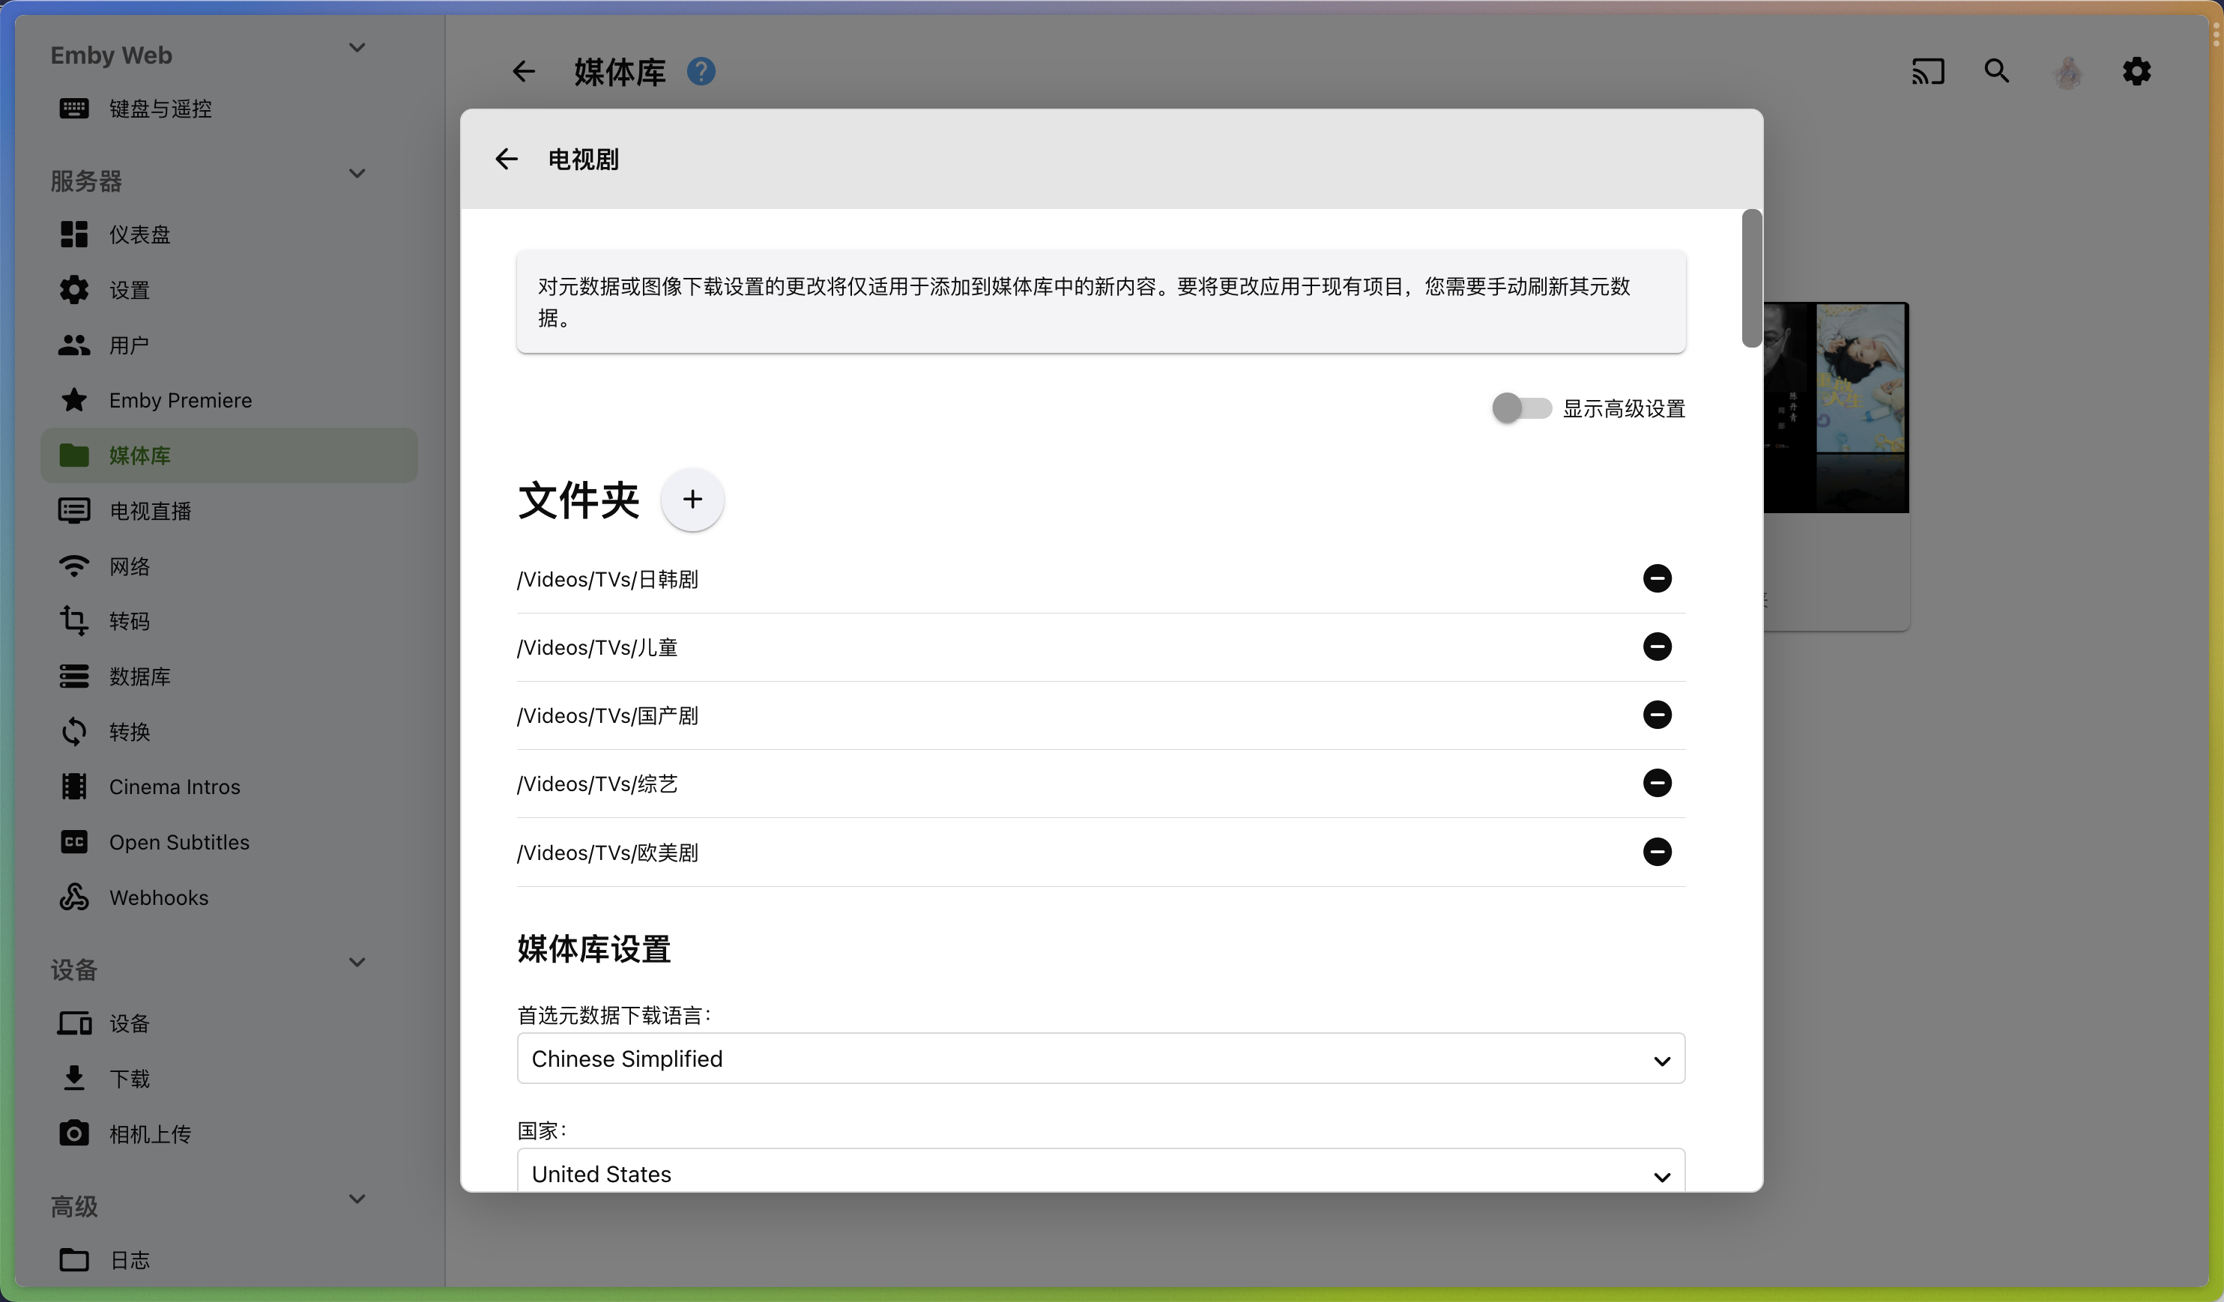Viewport: 2224px width, 1302px height.
Task: Open search with the magnifier icon
Action: pos(1997,70)
